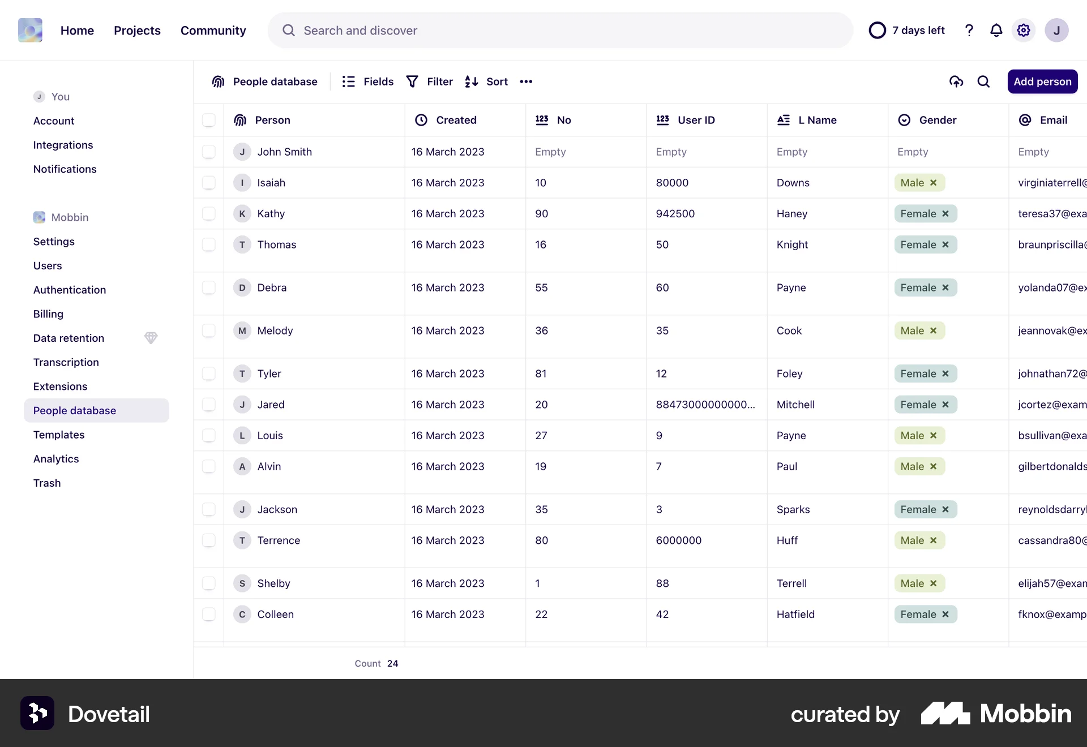This screenshot has height=747, width=1087.
Task: Click the Add person button
Action: (1042, 81)
